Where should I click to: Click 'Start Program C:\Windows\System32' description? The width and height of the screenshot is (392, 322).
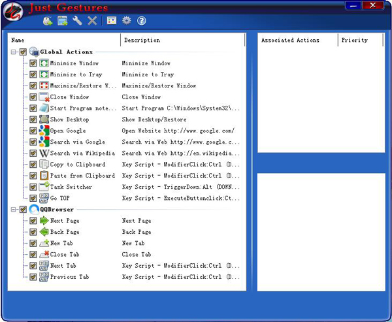180,108
